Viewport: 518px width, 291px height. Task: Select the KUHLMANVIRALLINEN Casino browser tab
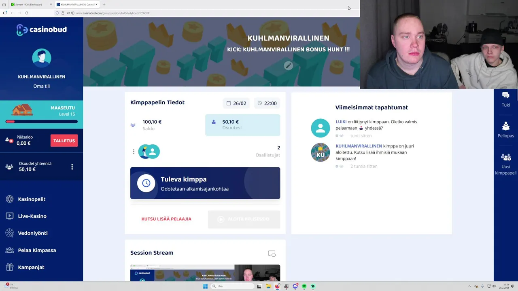point(77,4)
